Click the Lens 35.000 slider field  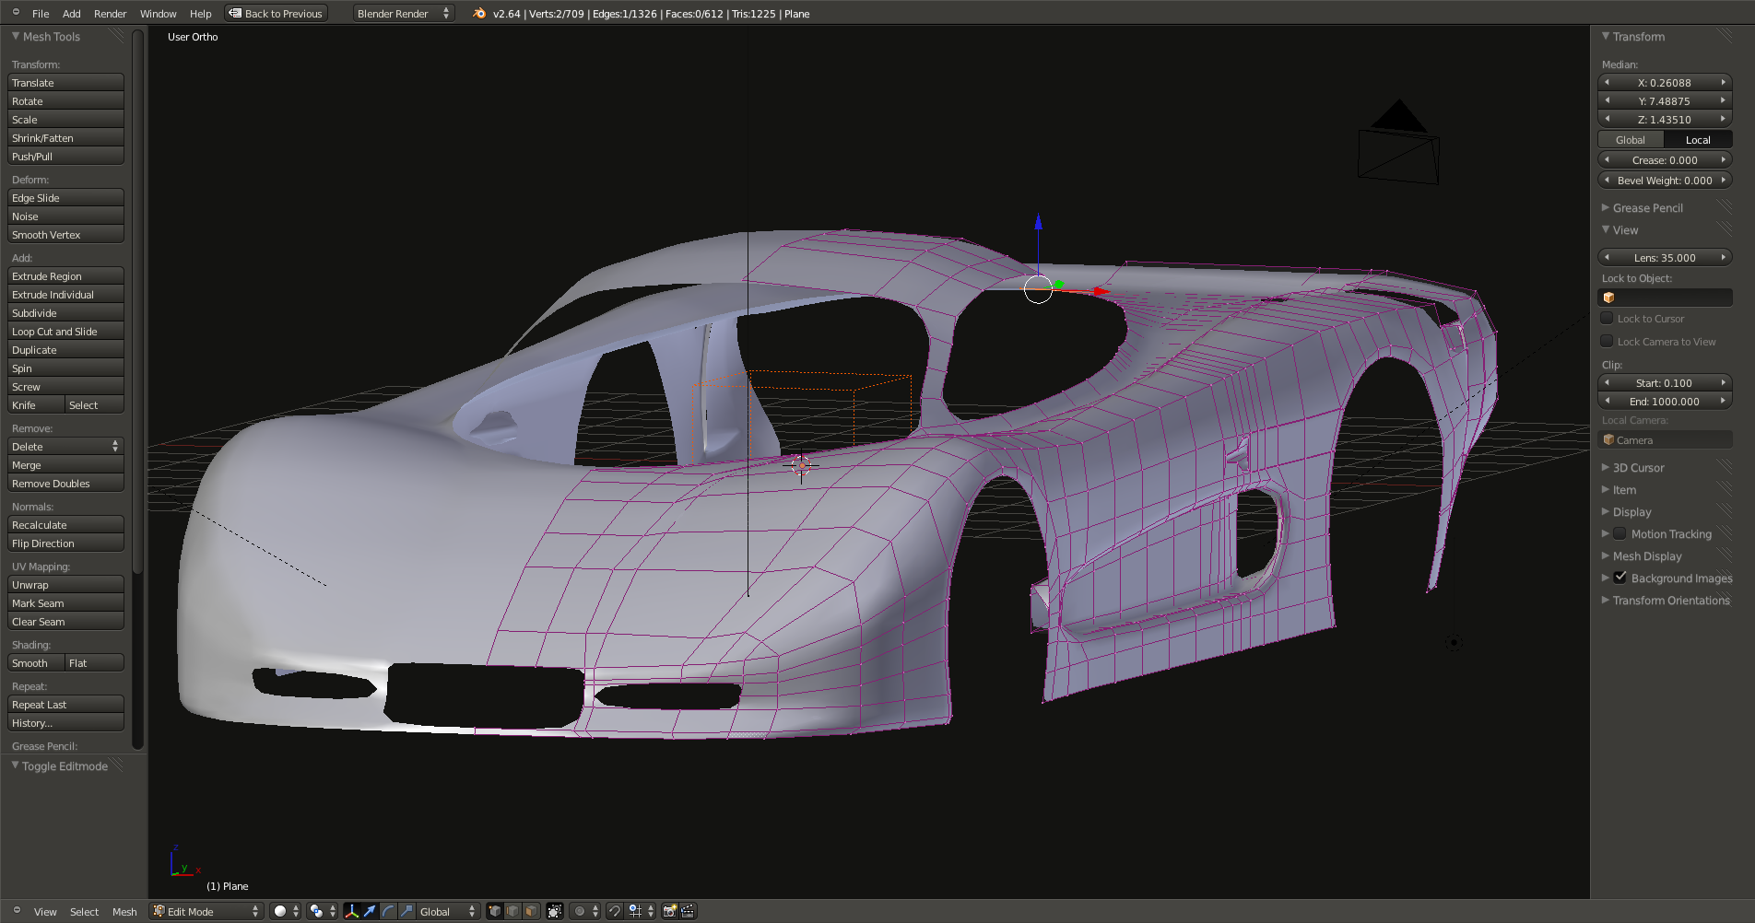click(1665, 258)
